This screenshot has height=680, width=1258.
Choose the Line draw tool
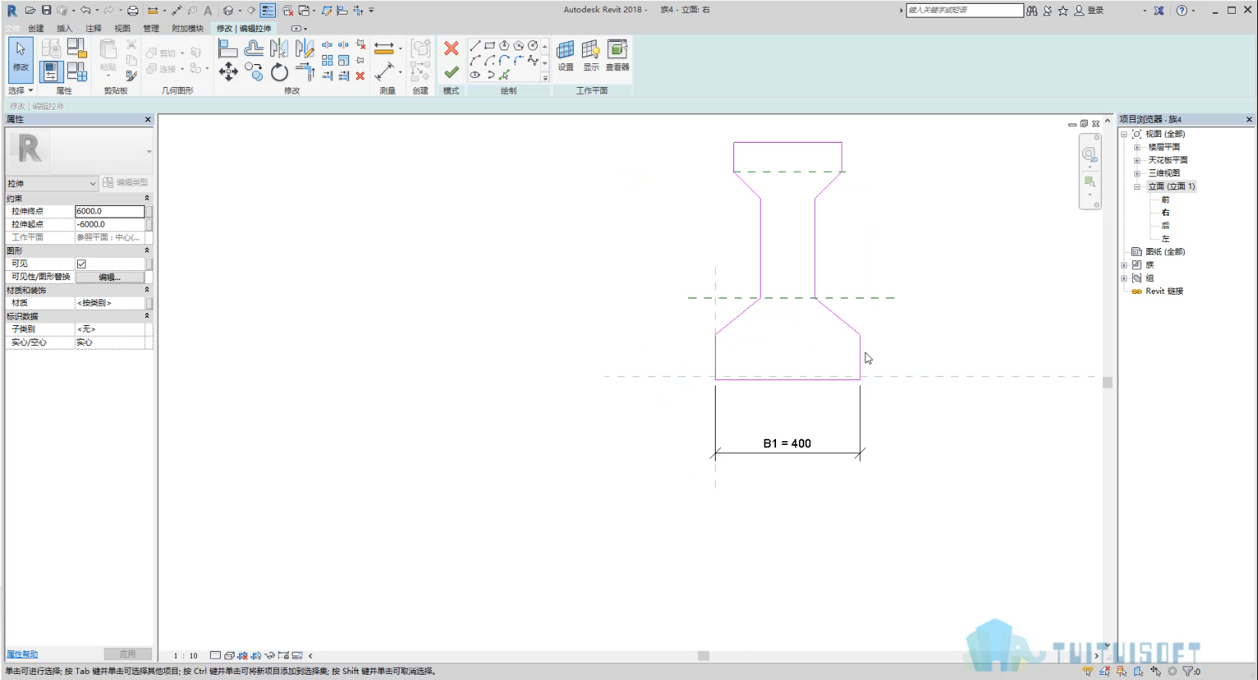click(x=475, y=46)
